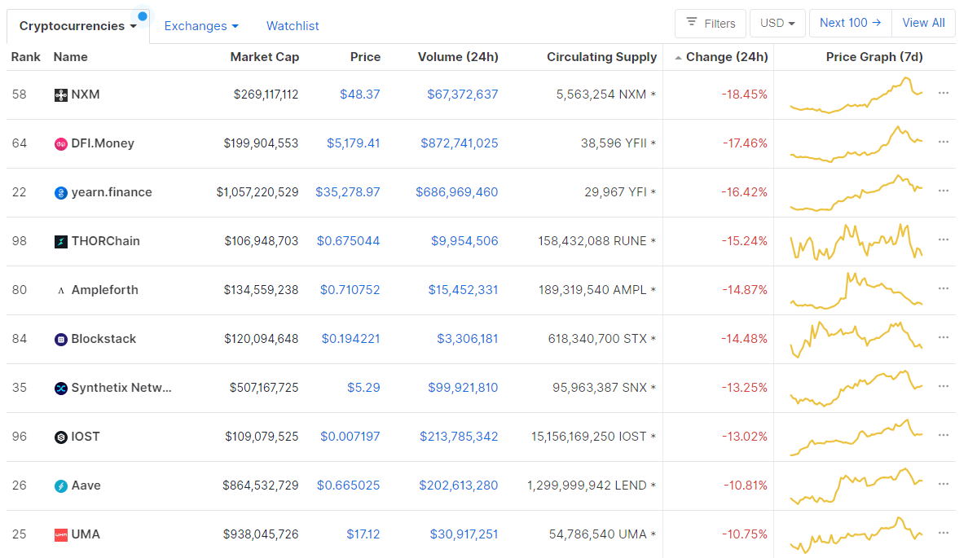The width and height of the screenshot is (968, 558).
Task: Open the Blockstack coin page link
Action: coord(103,338)
